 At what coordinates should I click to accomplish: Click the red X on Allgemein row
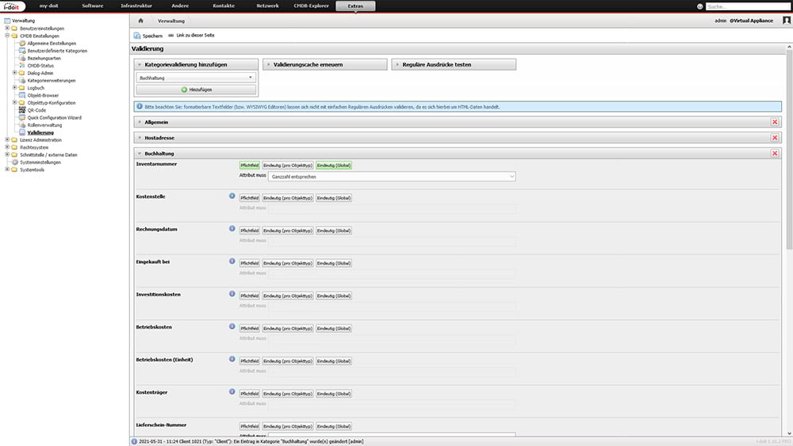pyautogui.click(x=775, y=121)
